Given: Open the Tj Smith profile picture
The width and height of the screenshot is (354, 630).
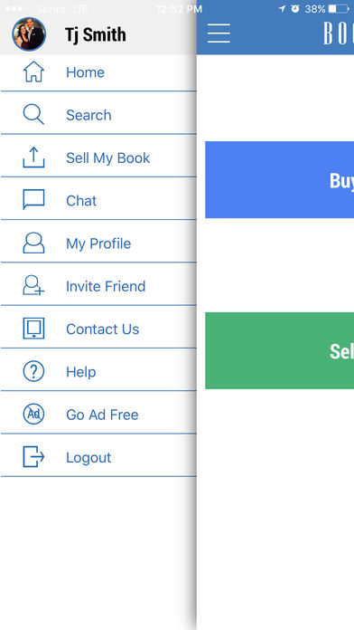Looking at the screenshot, I should (x=29, y=34).
